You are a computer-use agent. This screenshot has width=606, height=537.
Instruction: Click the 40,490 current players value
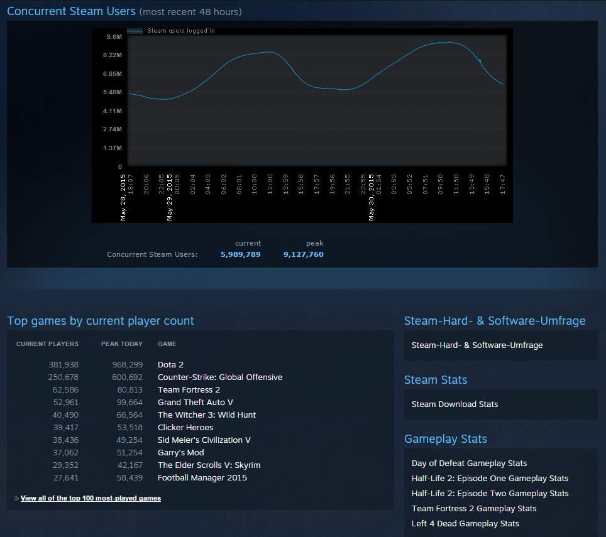65,415
